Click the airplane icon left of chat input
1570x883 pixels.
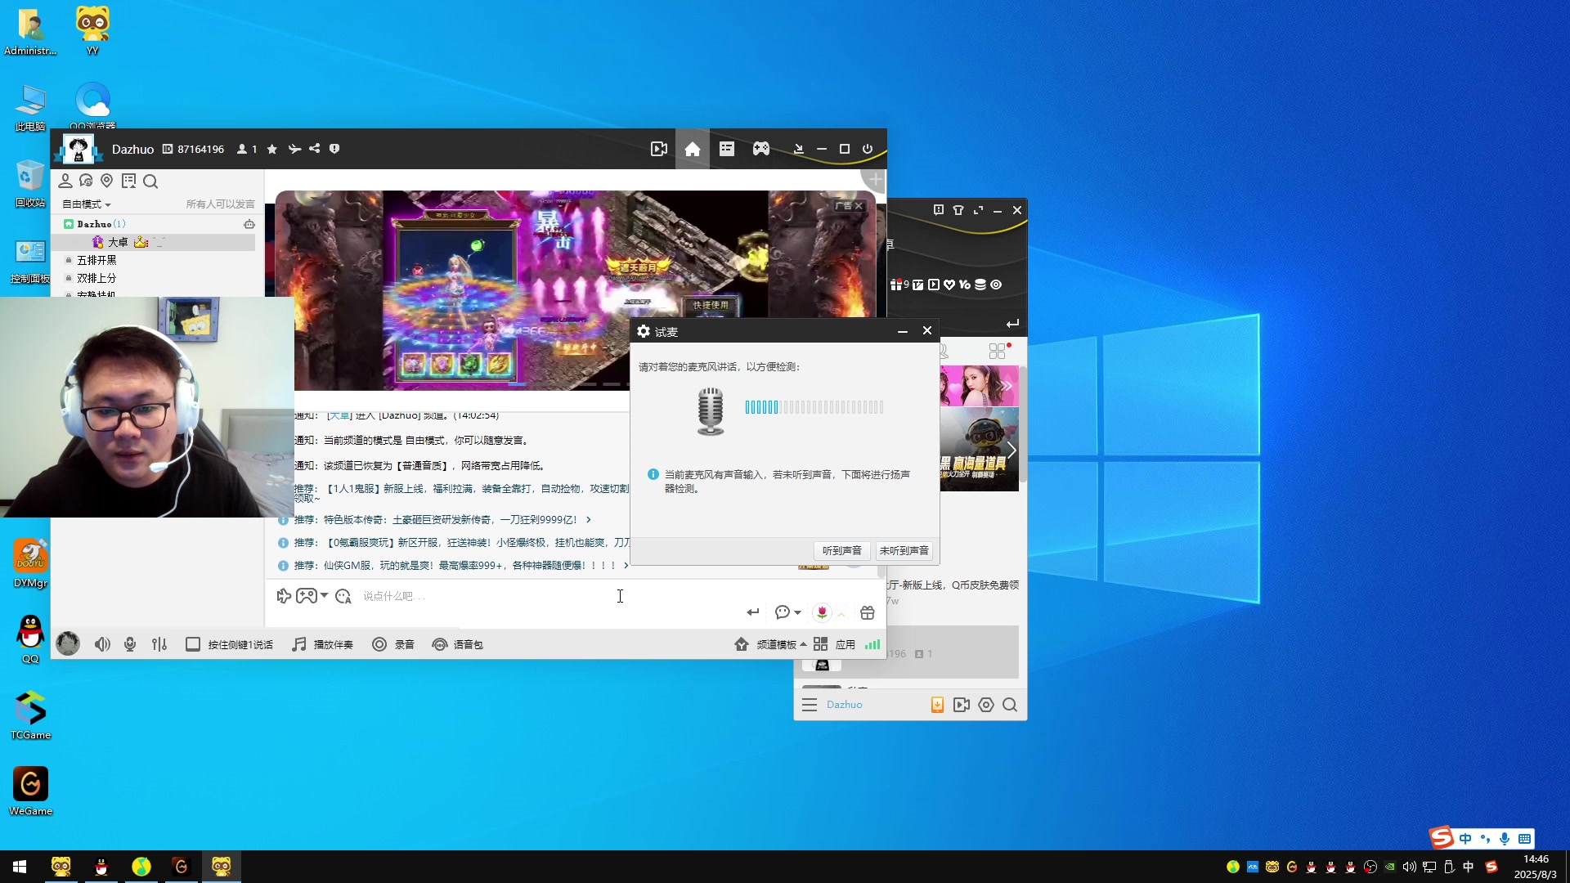click(x=284, y=596)
